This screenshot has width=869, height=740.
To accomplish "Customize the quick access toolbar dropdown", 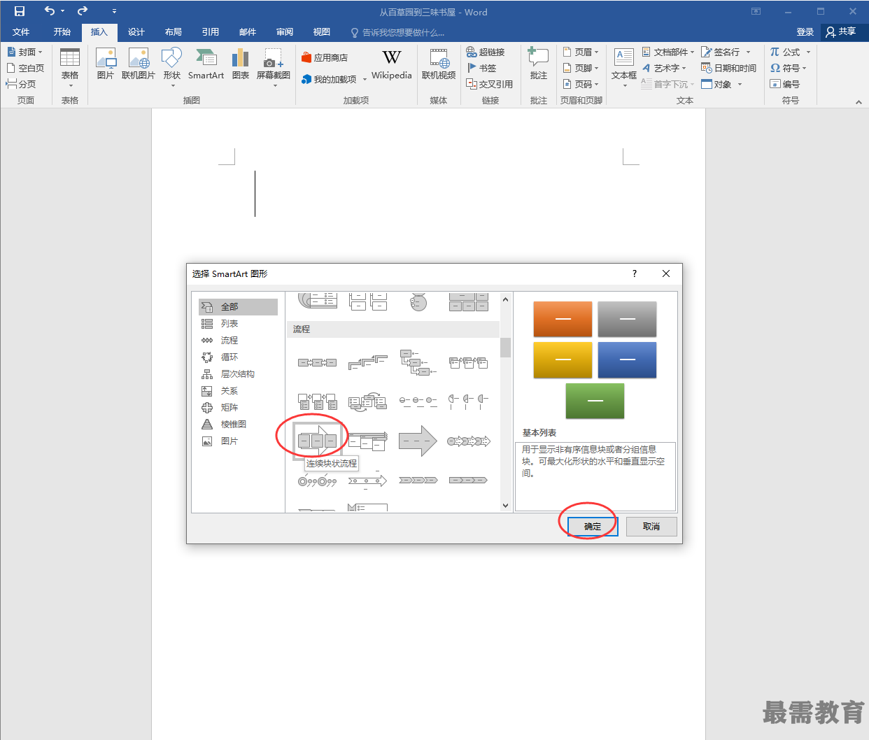I will tap(114, 11).
